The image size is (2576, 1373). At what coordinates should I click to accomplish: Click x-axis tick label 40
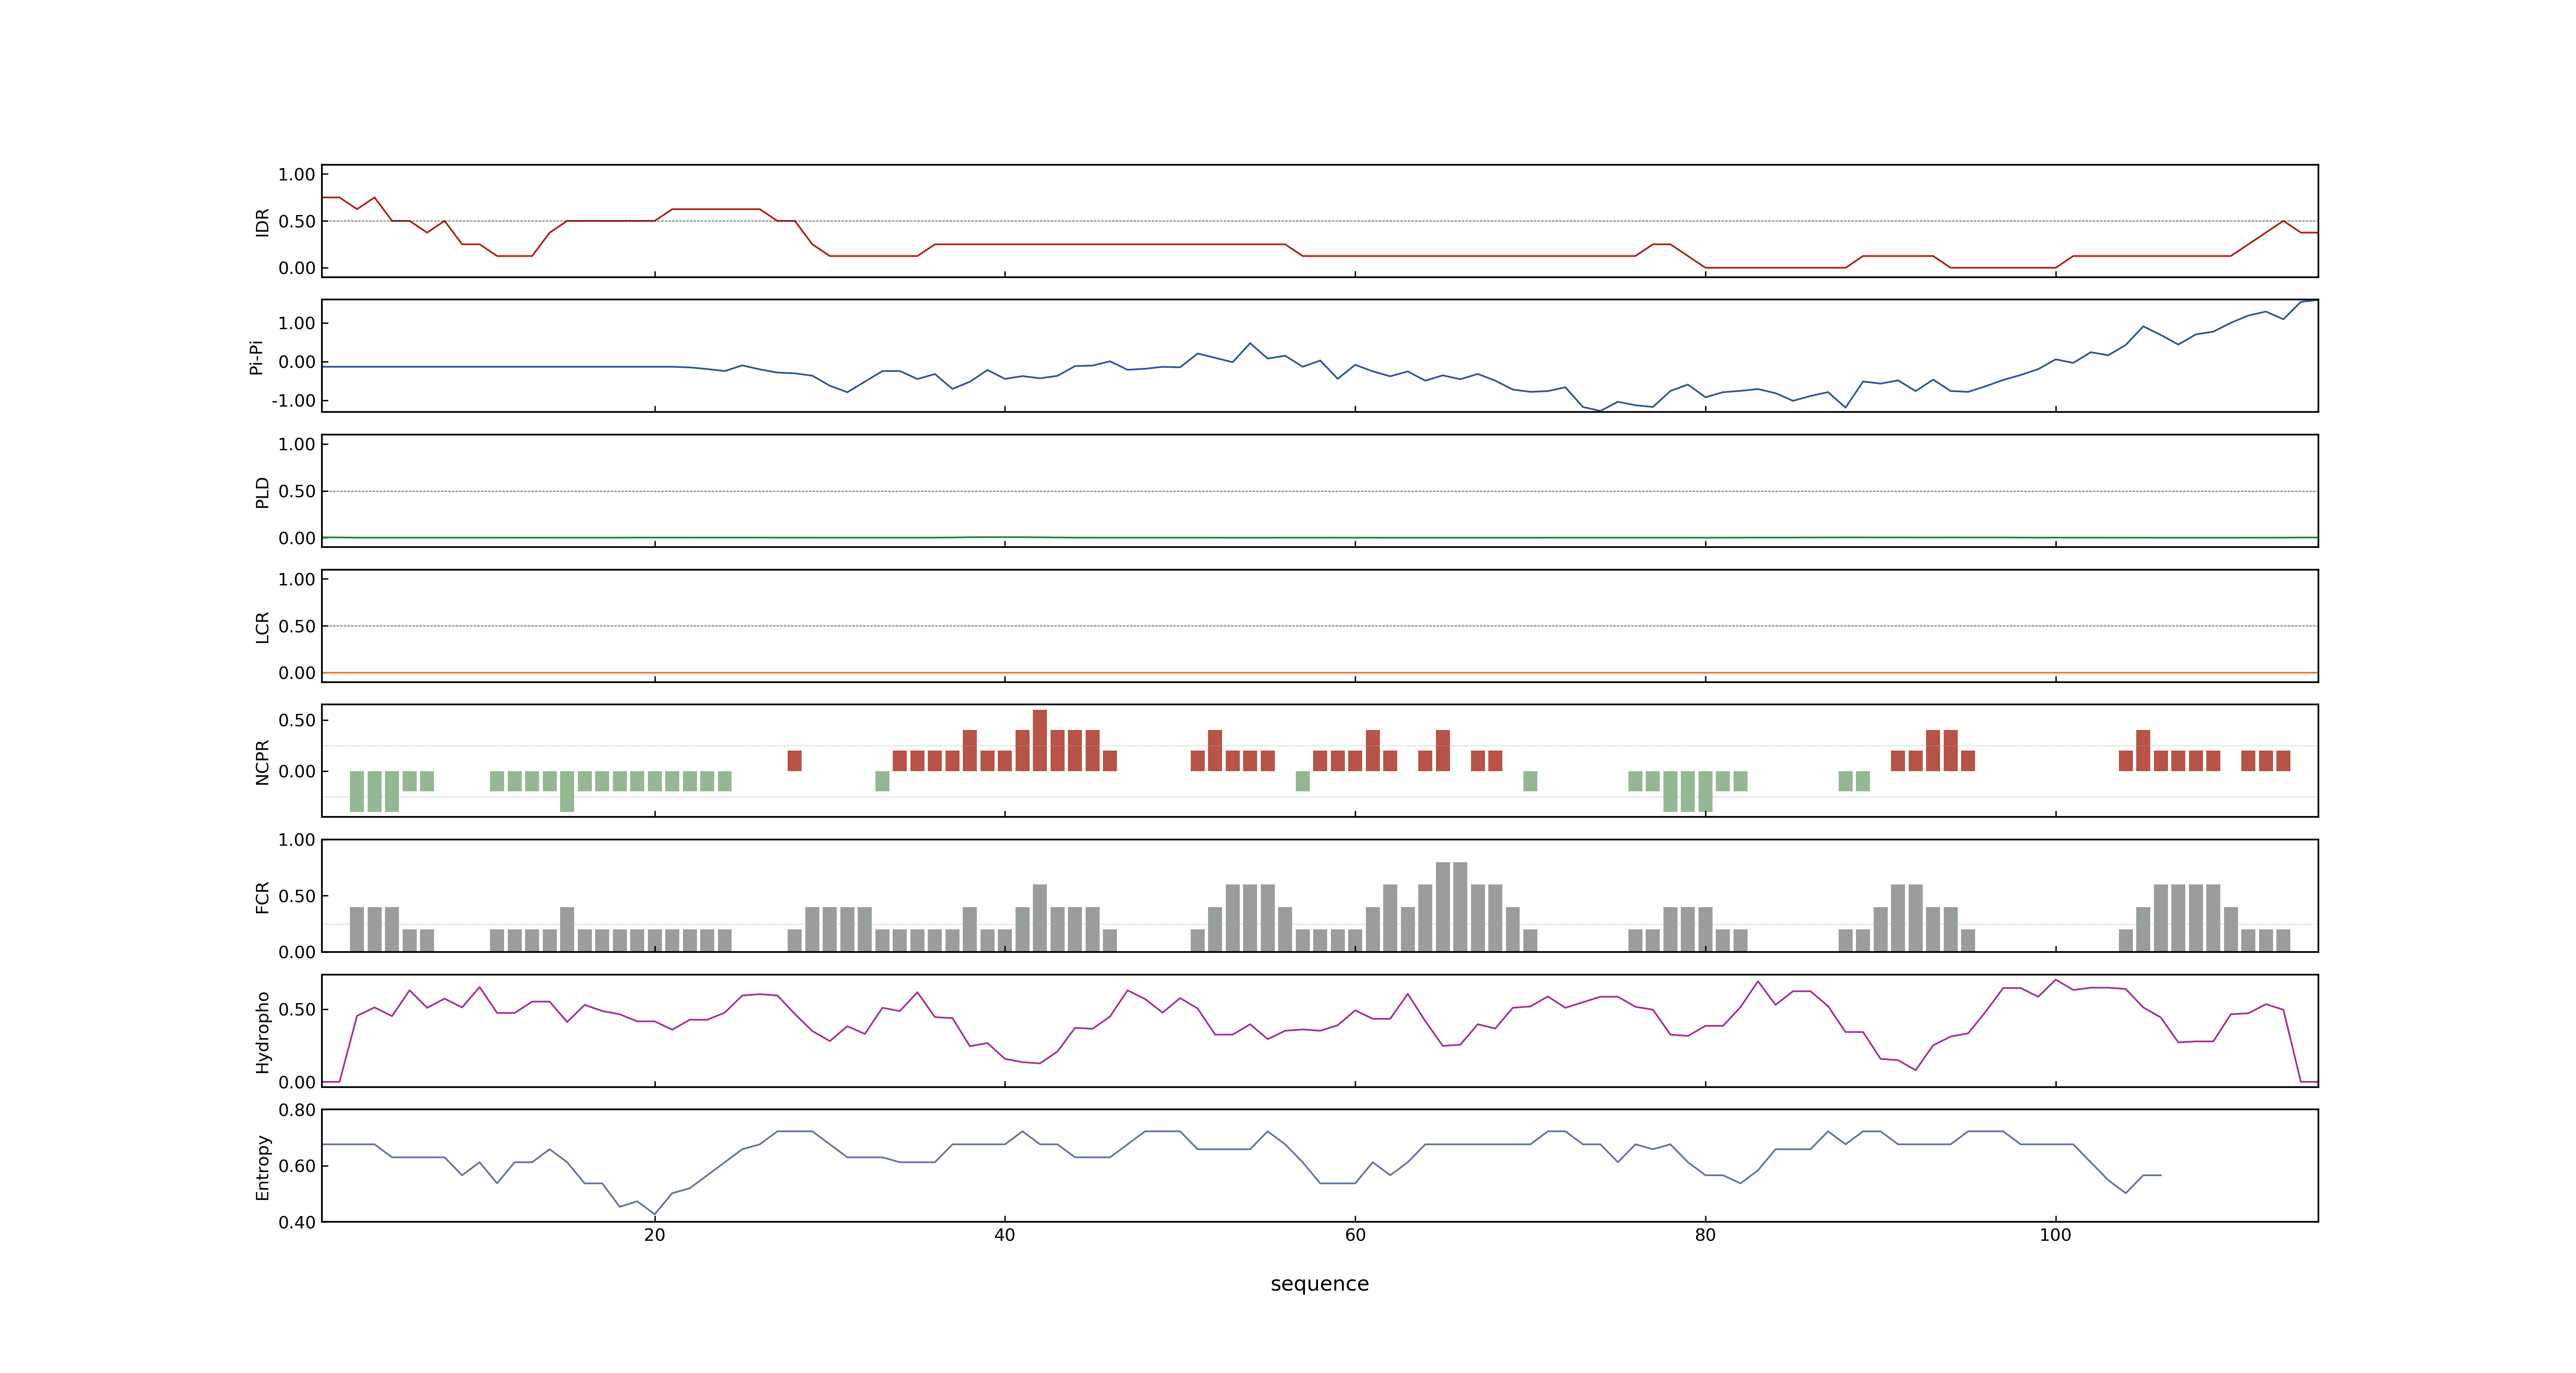[1004, 1235]
